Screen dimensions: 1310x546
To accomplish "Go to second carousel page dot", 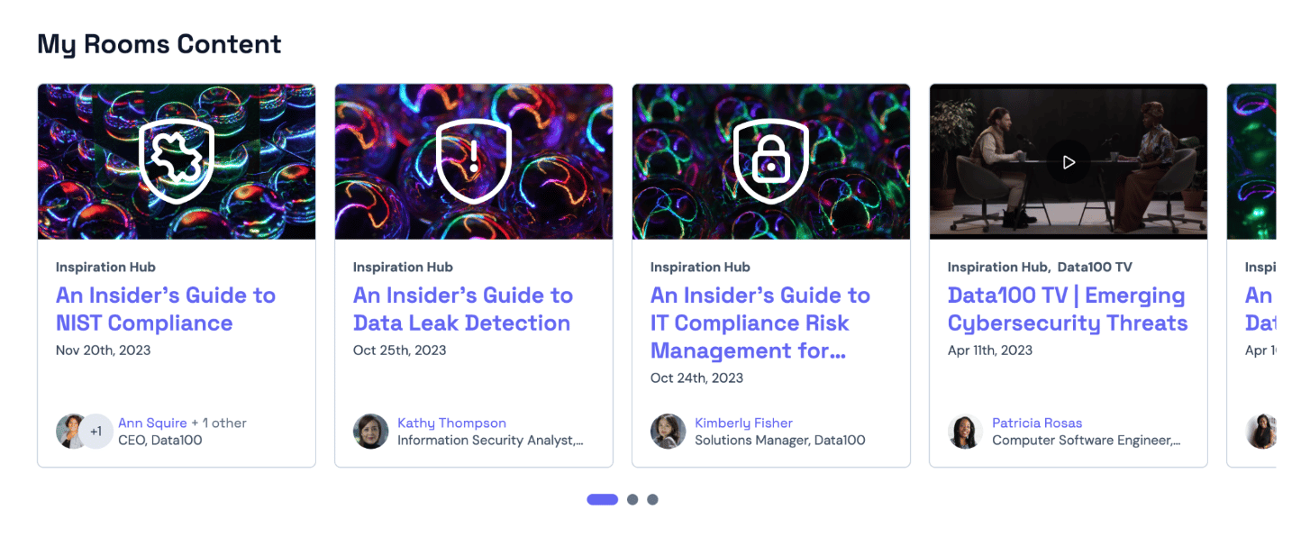I will (632, 499).
